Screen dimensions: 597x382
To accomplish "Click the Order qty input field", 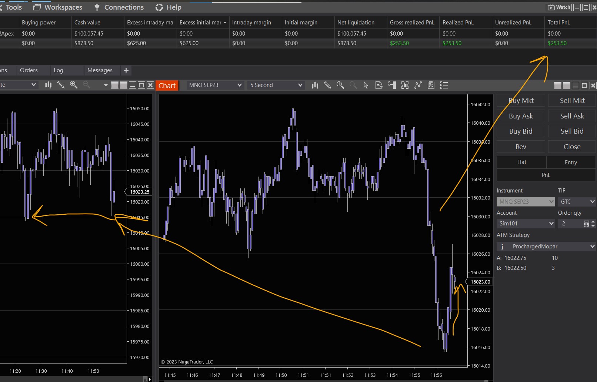I will (570, 224).
